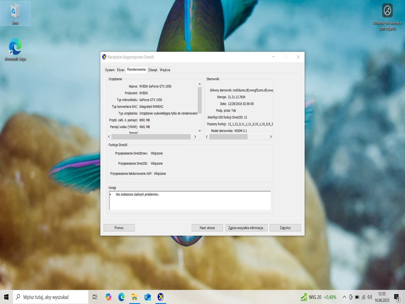405x304 pixels.
Task: Open the volume icon in the system tray
Action: [x=370, y=297]
